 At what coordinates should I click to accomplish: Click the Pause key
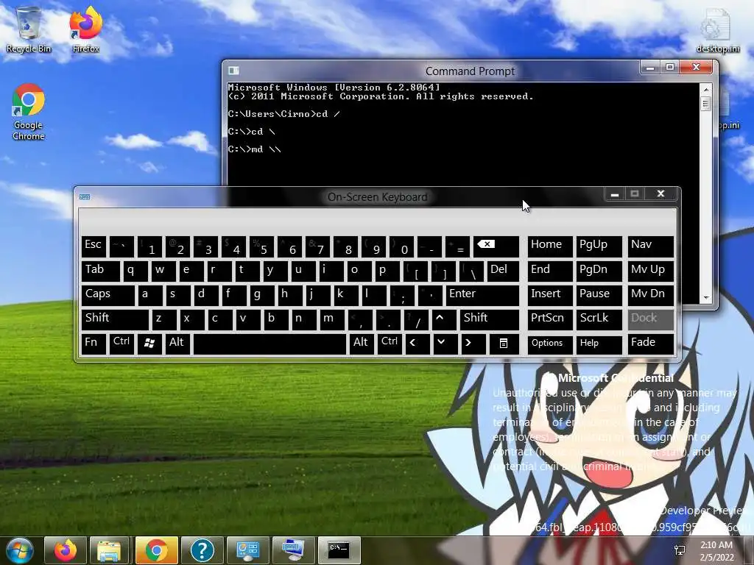599,294
